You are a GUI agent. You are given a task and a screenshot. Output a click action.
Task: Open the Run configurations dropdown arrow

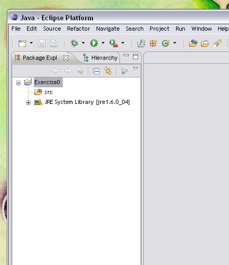coord(103,43)
